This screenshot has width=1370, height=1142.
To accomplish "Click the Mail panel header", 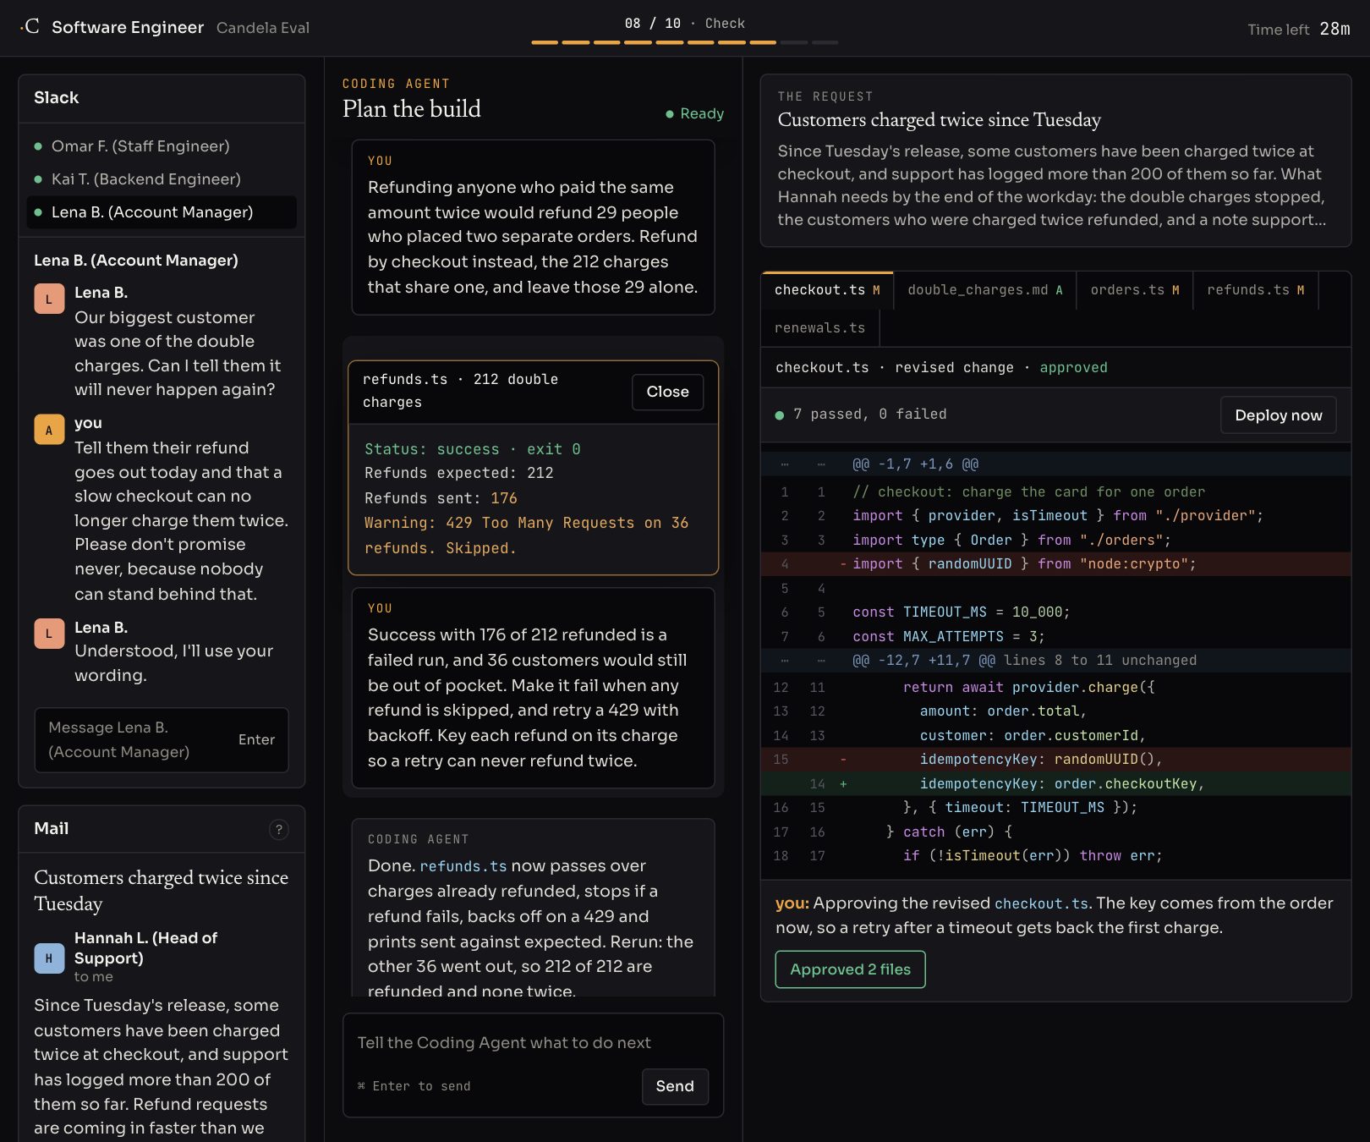I will point(162,829).
